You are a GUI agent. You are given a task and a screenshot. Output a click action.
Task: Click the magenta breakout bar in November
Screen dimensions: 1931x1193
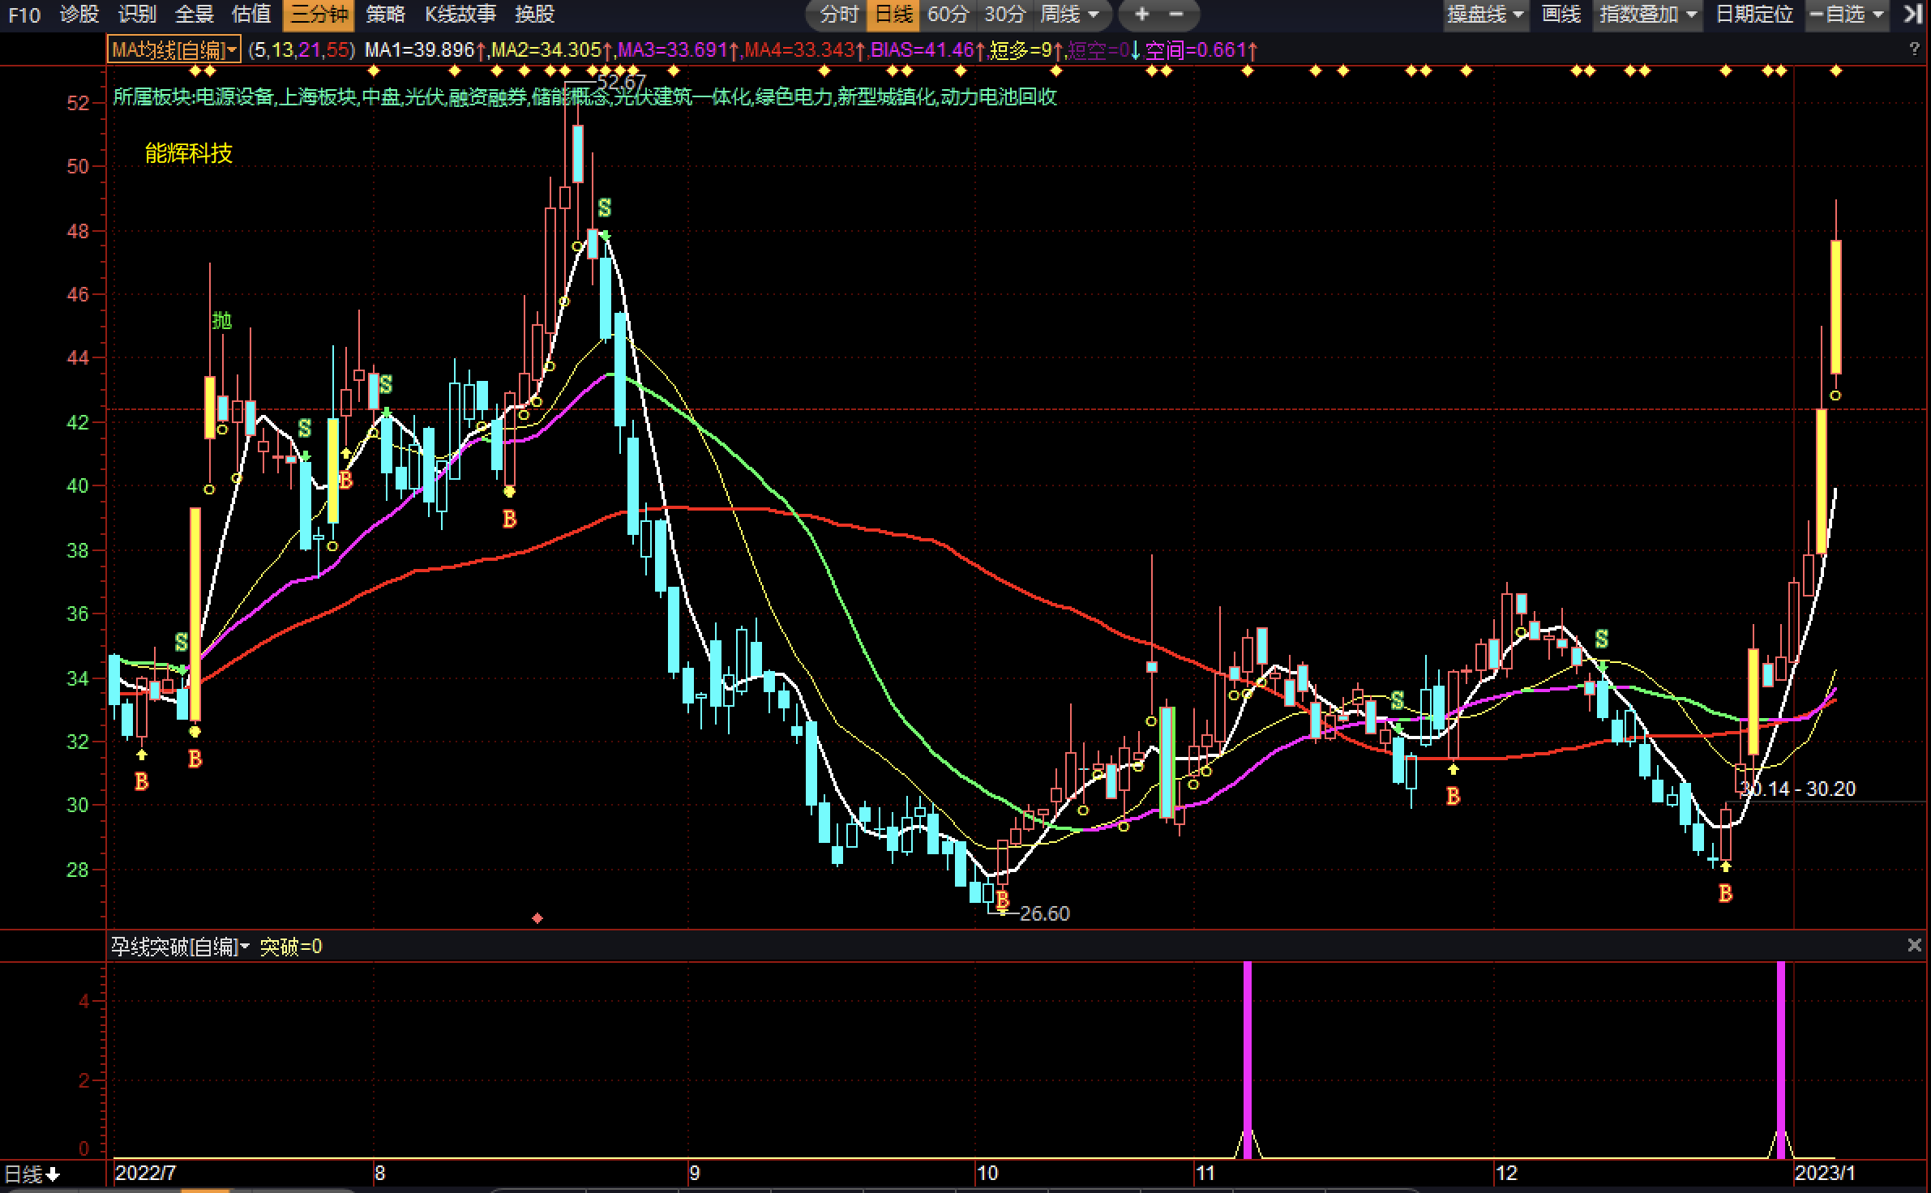click(1248, 1054)
